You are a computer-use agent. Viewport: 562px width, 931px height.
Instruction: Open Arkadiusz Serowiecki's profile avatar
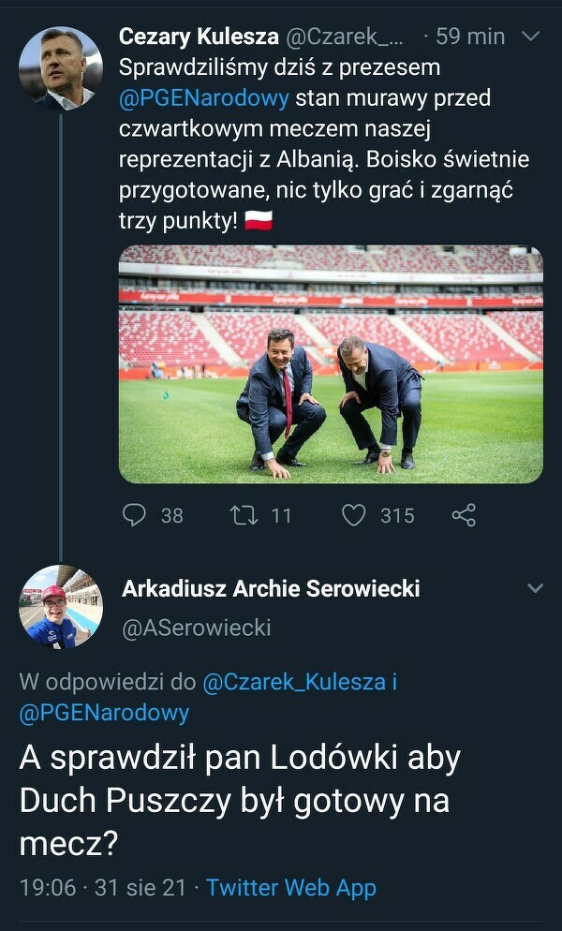pos(60,607)
